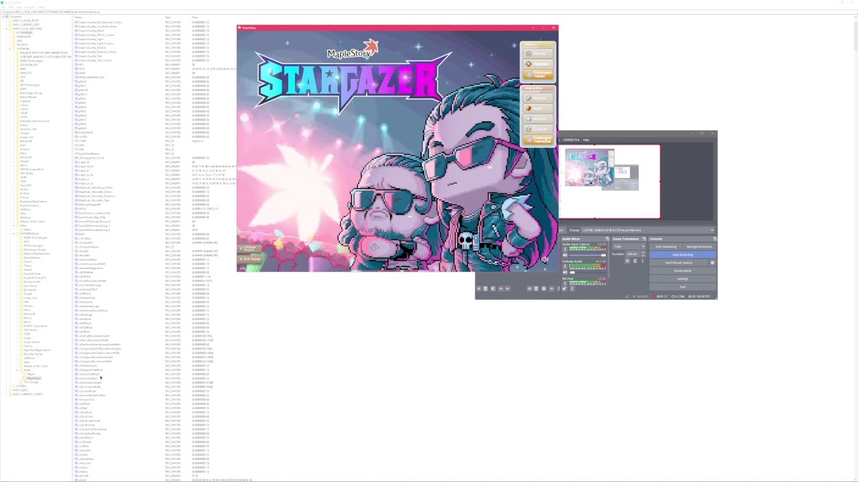Adjust the Audio Input Capture volume slider
This screenshot has height=482, width=858.
pos(587,255)
